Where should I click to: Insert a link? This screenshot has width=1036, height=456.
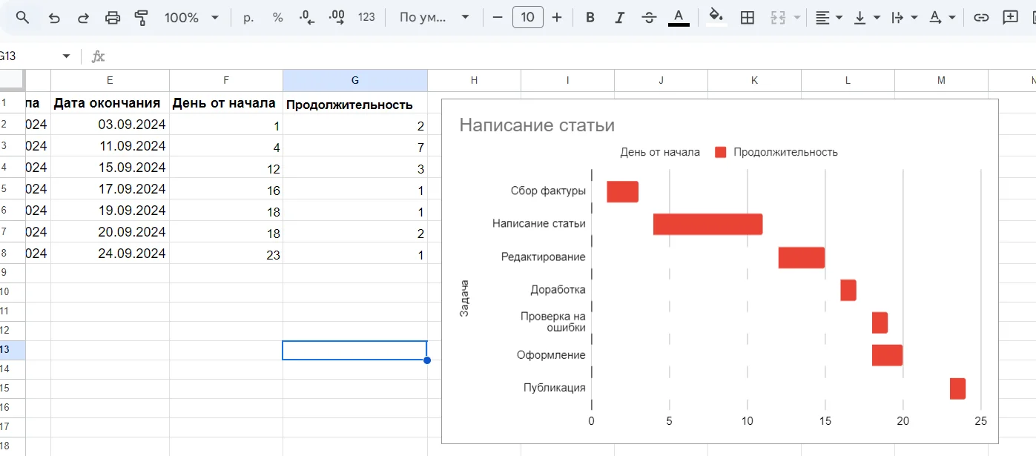pyautogui.click(x=981, y=18)
